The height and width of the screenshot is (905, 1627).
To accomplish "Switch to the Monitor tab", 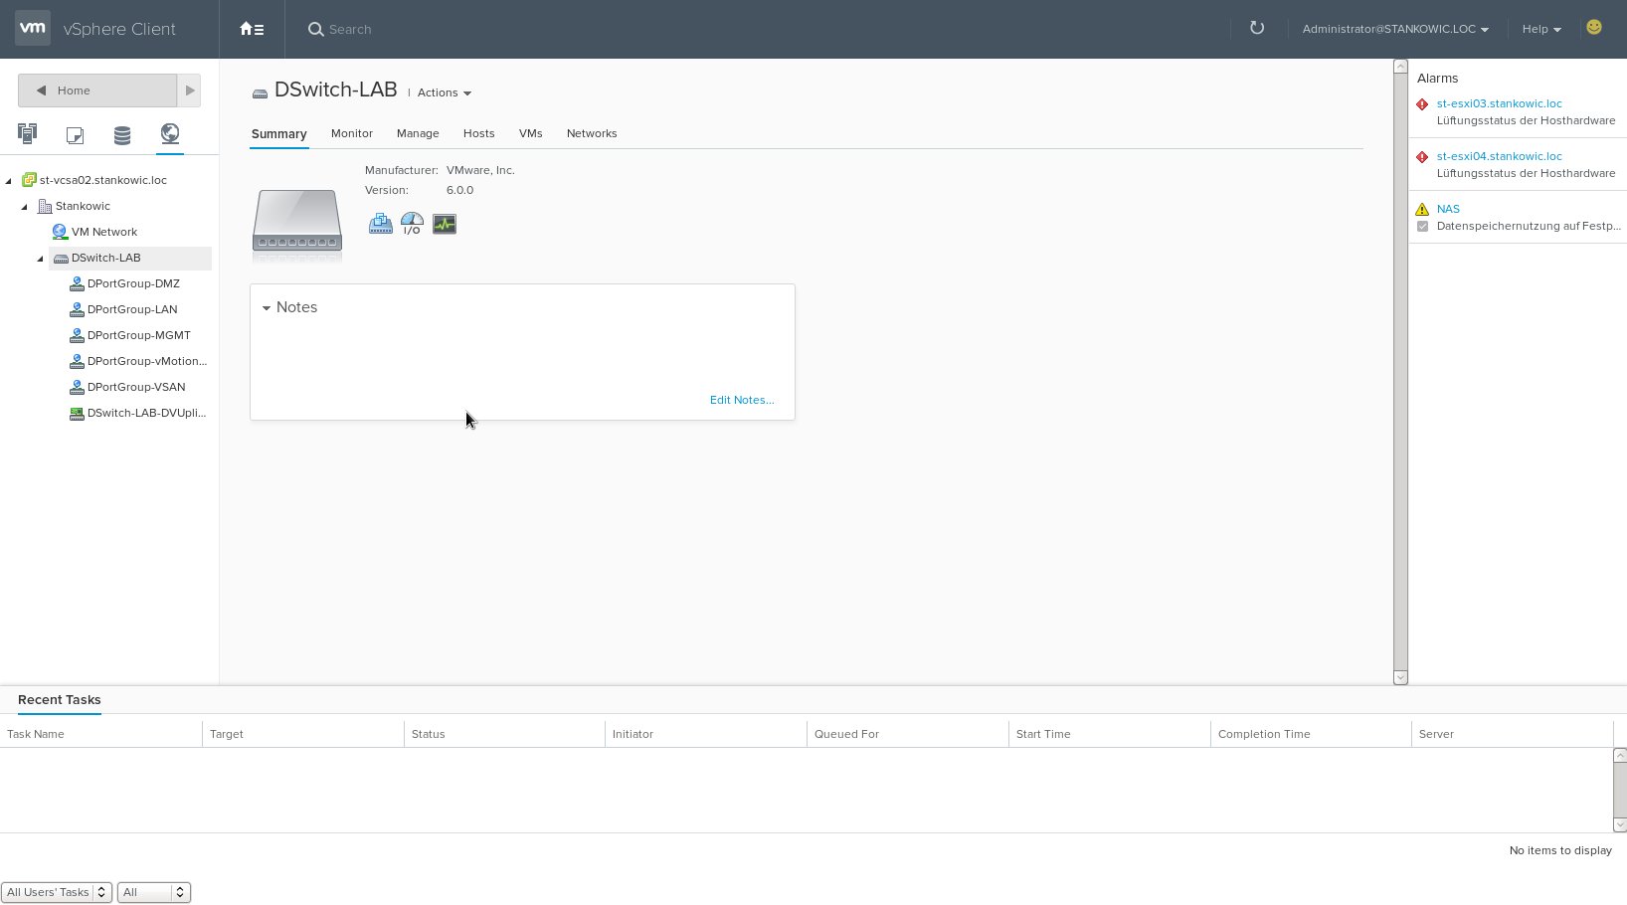I will 352,133.
